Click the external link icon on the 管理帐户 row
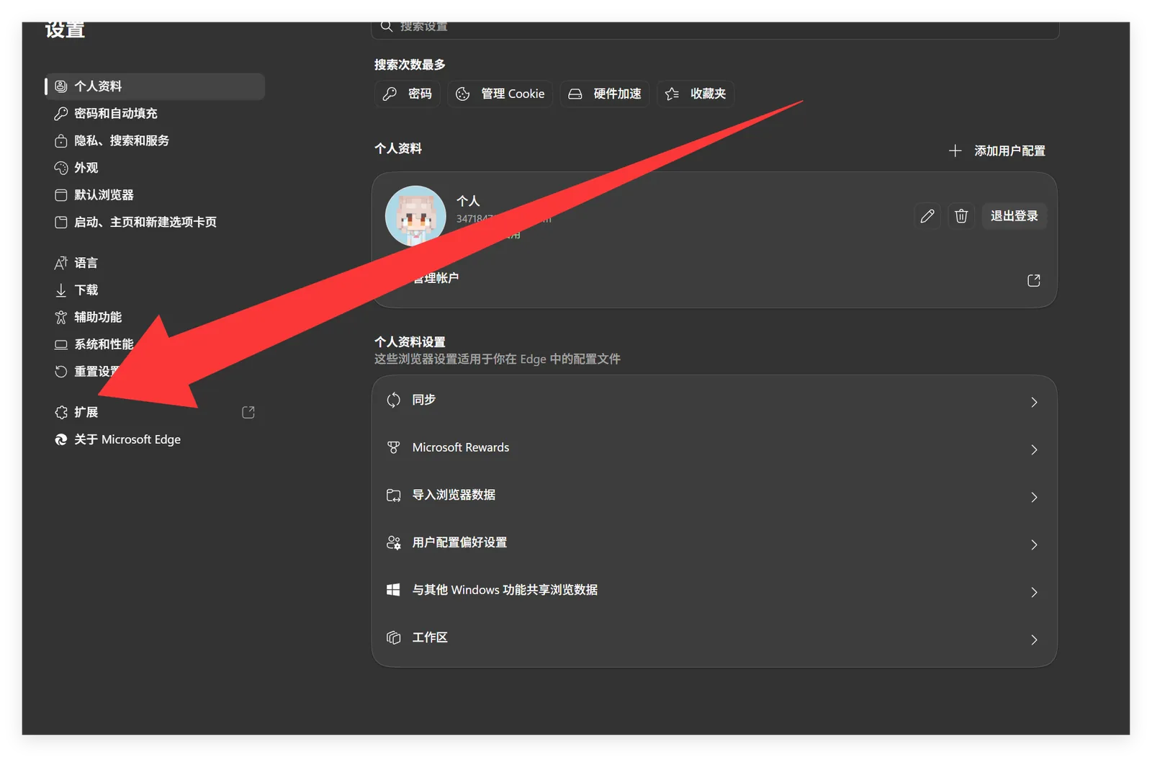Viewport: 1152px width, 757px height. (1034, 281)
